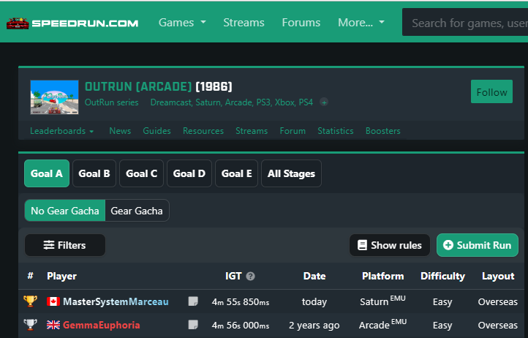528x338 pixels.
Task: Open the Dreamcast platform link
Action: [x=170, y=102]
